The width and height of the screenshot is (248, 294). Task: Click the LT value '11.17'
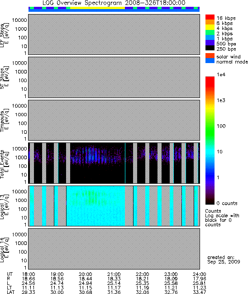coord(114,288)
